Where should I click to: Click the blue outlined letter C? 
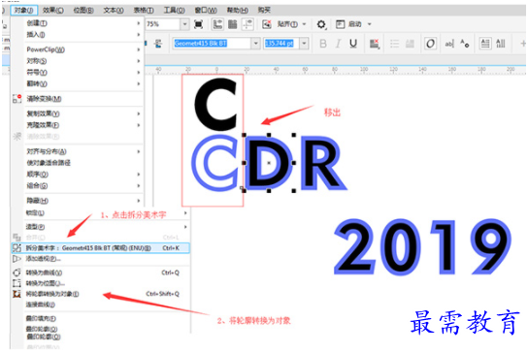(214, 163)
